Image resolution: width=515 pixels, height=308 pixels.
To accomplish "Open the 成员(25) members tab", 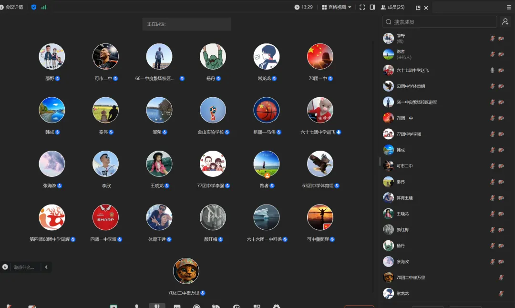I will 392,7.
